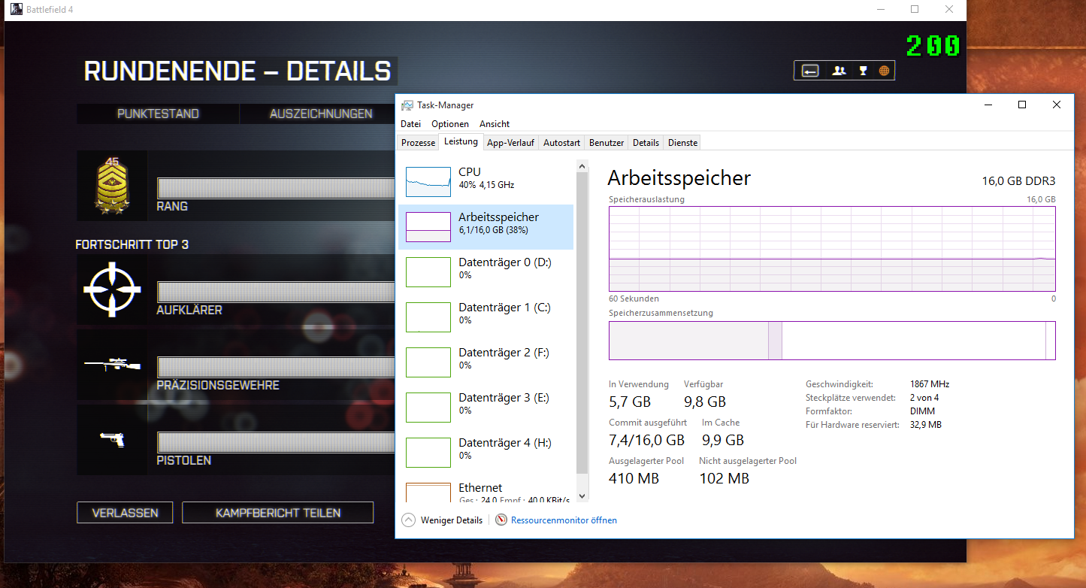The height and width of the screenshot is (588, 1086).
Task: Collapse view with Weniger Details
Action: 443,520
